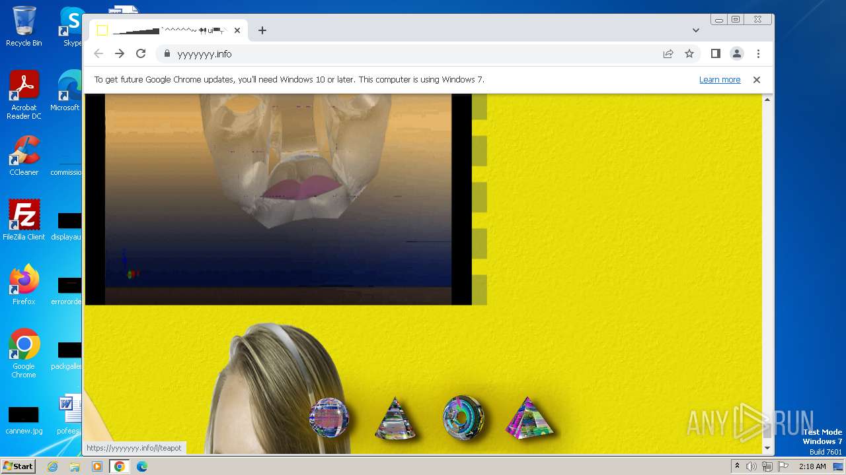
Task: Open Acrobat Reader DC desktop icon
Action: click(24, 95)
